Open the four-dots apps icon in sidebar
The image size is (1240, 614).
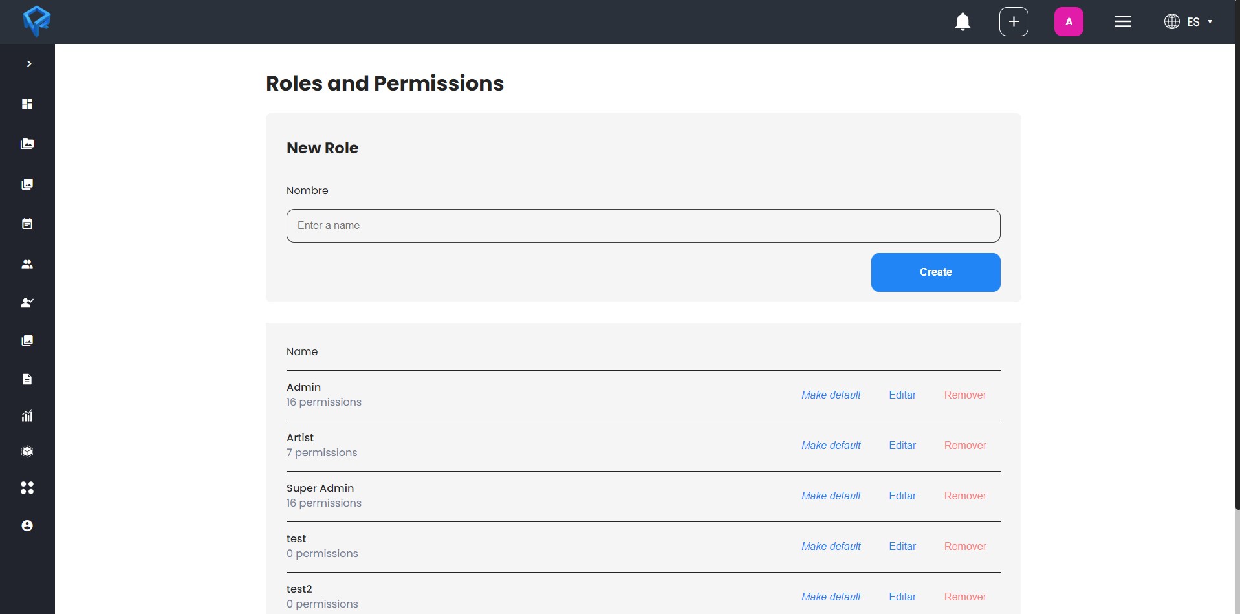(x=27, y=488)
